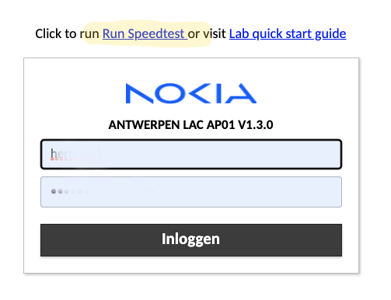Click the K shape in the Nokia logo
The width and height of the screenshot is (391, 300).
[200, 93]
